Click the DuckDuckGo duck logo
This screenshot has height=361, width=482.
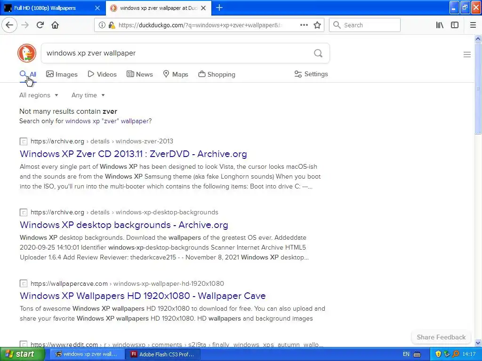(x=27, y=53)
